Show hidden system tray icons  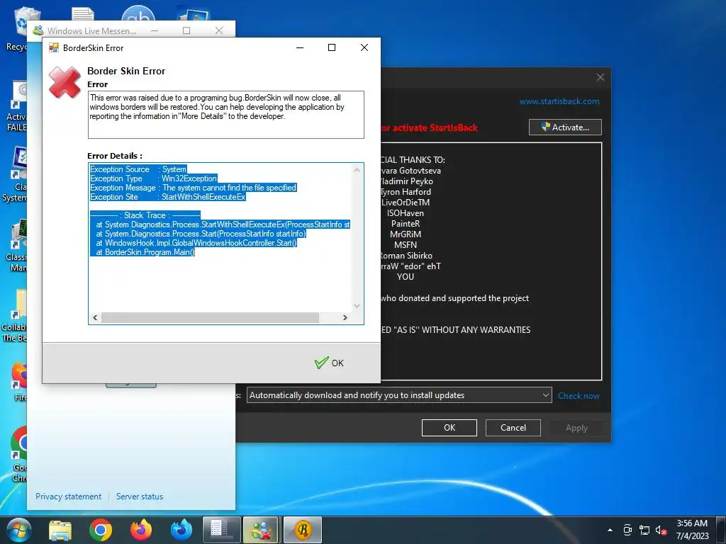point(610,530)
